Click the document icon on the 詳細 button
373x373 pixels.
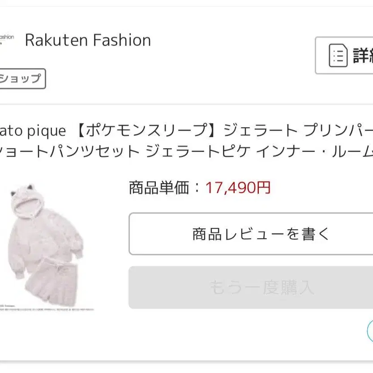click(338, 56)
